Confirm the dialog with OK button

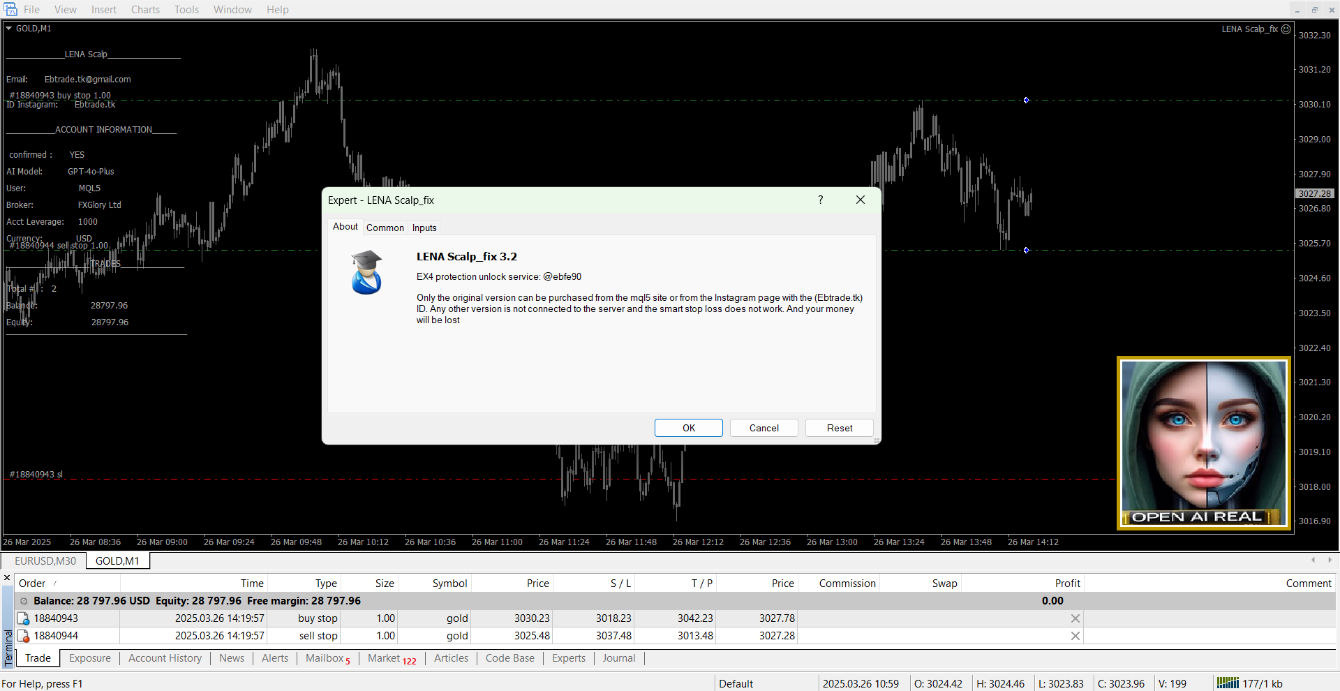(x=689, y=428)
